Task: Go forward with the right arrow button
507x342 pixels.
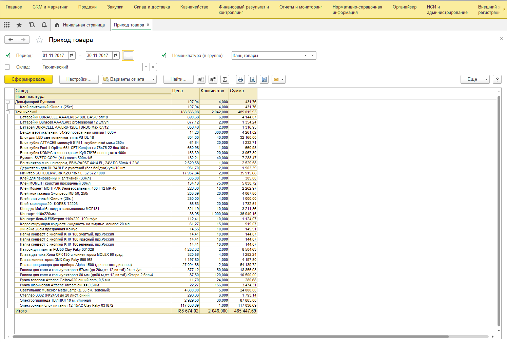Action: click(x=23, y=40)
